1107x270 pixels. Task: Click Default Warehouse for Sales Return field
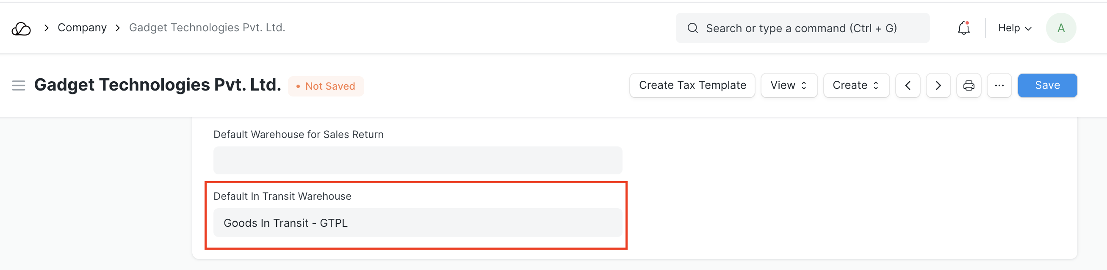(x=417, y=160)
